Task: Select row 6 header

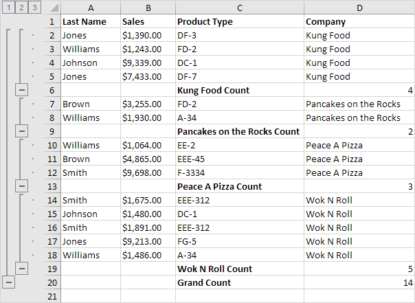Action: [x=52, y=90]
